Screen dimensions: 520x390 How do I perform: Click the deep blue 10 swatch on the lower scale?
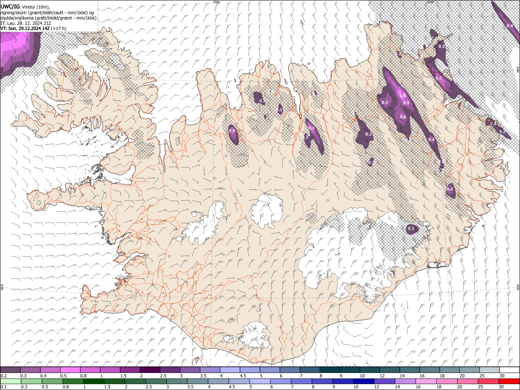364,381
